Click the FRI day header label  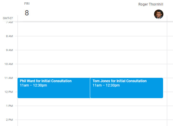(27, 3)
